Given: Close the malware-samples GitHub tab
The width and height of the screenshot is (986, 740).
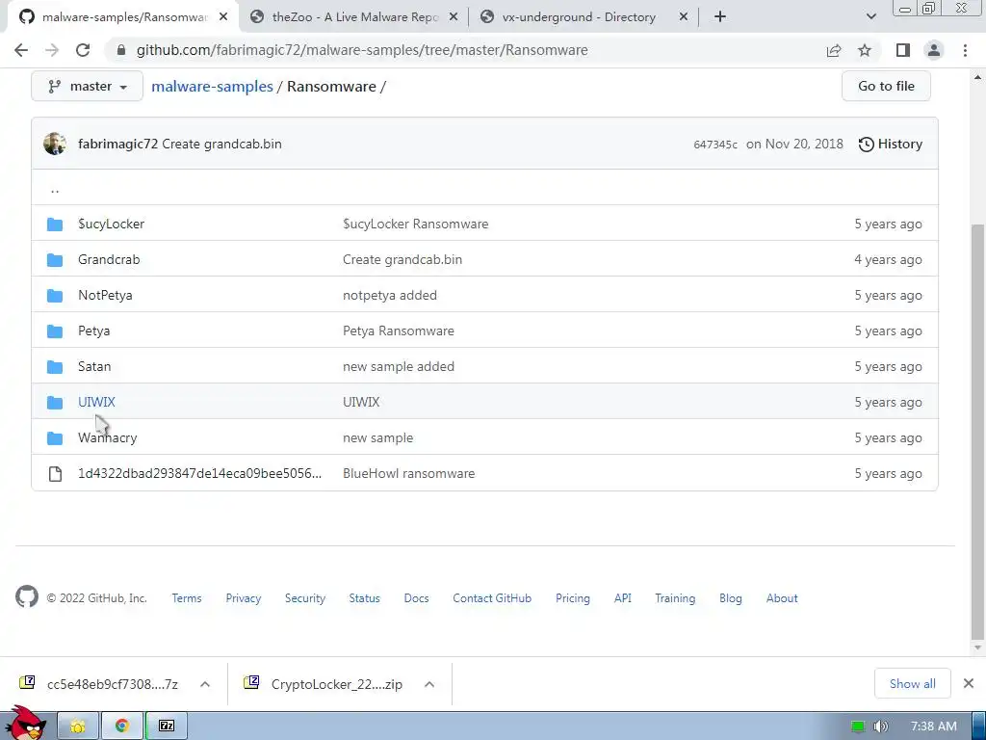Looking at the screenshot, I should click(223, 17).
